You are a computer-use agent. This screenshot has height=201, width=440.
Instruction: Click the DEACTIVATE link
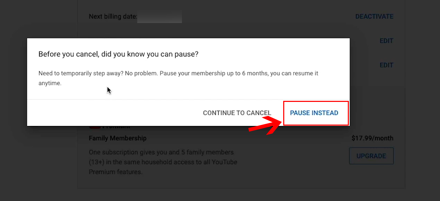(x=374, y=16)
